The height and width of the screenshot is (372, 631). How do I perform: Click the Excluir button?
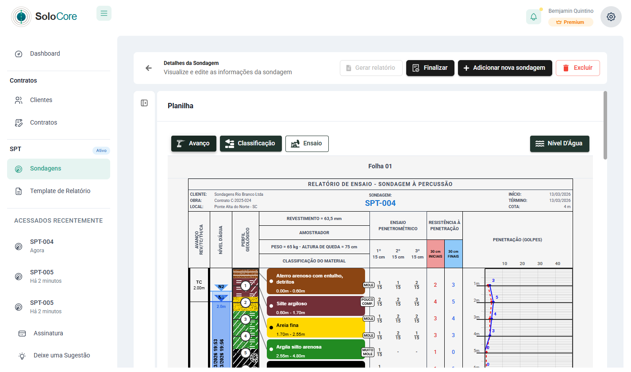tap(578, 68)
